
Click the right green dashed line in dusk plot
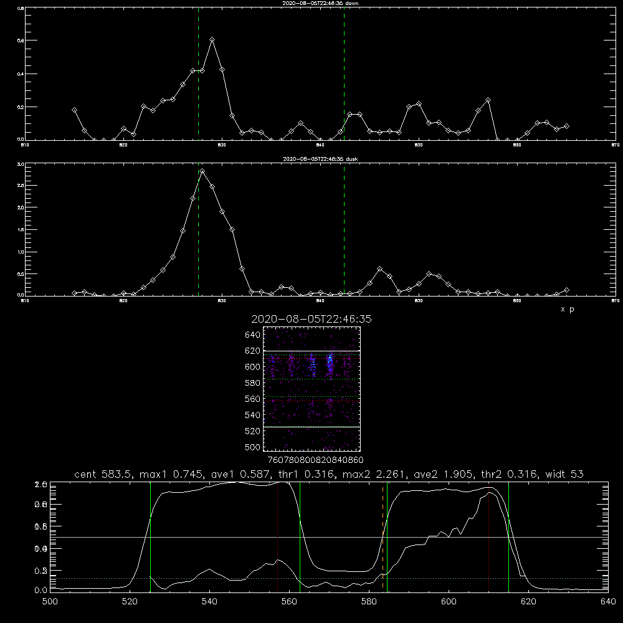click(x=344, y=230)
